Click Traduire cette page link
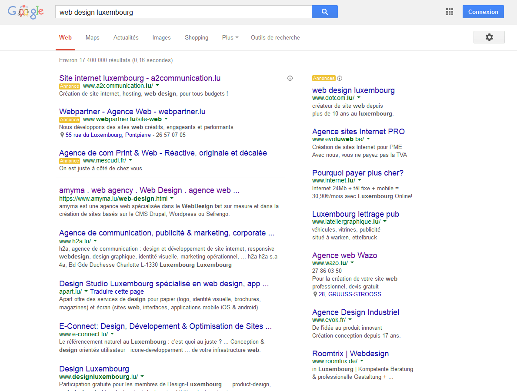 (117, 292)
